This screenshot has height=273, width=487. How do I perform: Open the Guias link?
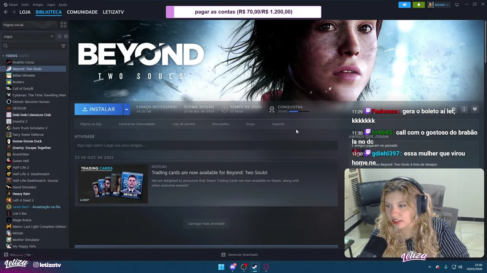pos(250,124)
